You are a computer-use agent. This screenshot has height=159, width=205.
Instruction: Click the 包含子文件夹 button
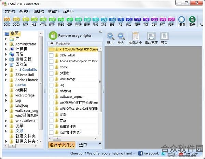pyautogui.click(x=62, y=145)
